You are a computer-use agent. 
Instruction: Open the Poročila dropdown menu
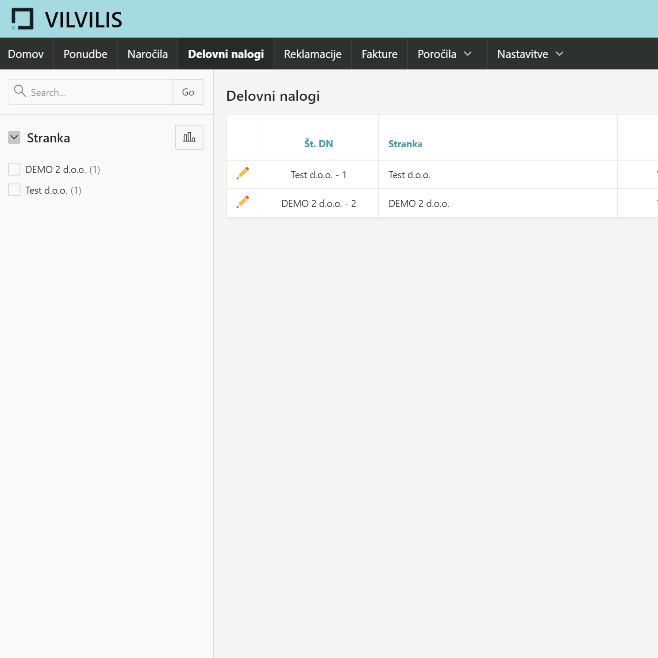pos(445,54)
